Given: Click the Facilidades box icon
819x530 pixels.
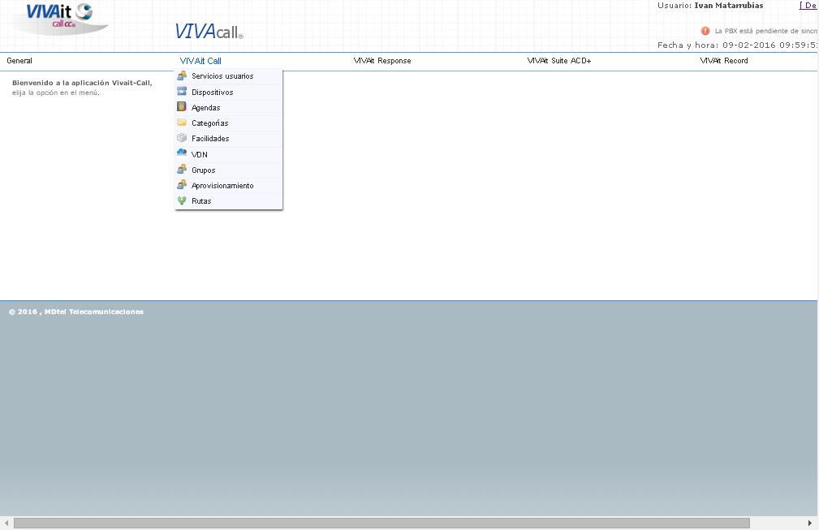Looking at the screenshot, I should pyautogui.click(x=182, y=138).
